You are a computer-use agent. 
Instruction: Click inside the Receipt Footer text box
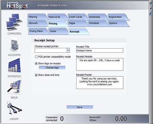point(100,83)
